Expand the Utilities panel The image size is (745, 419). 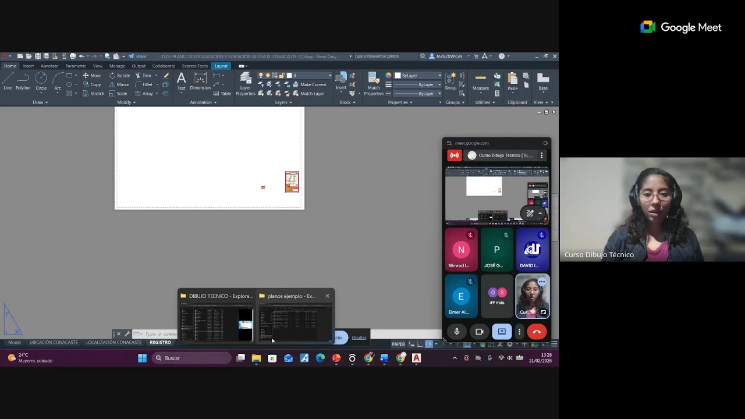[485, 102]
